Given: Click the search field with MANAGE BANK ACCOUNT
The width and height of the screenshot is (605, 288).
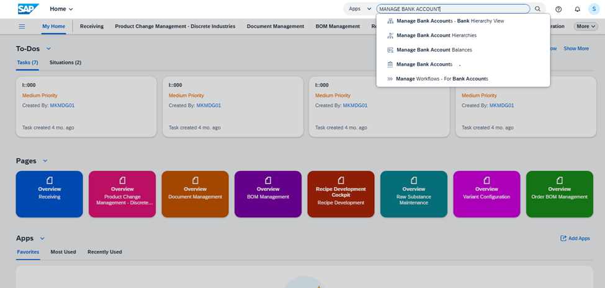Looking at the screenshot, I should point(453,9).
